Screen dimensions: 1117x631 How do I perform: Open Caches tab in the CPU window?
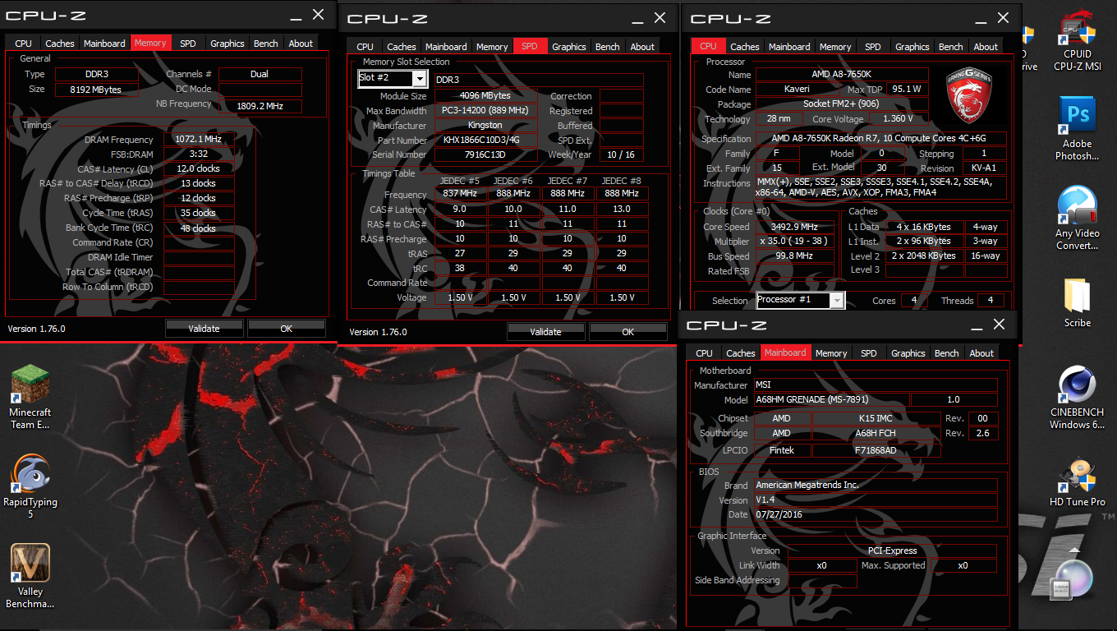point(745,47)
